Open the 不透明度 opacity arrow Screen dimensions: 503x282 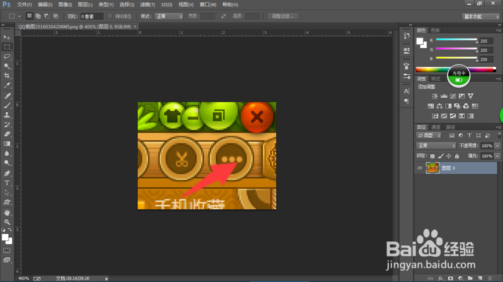point(497,146)
